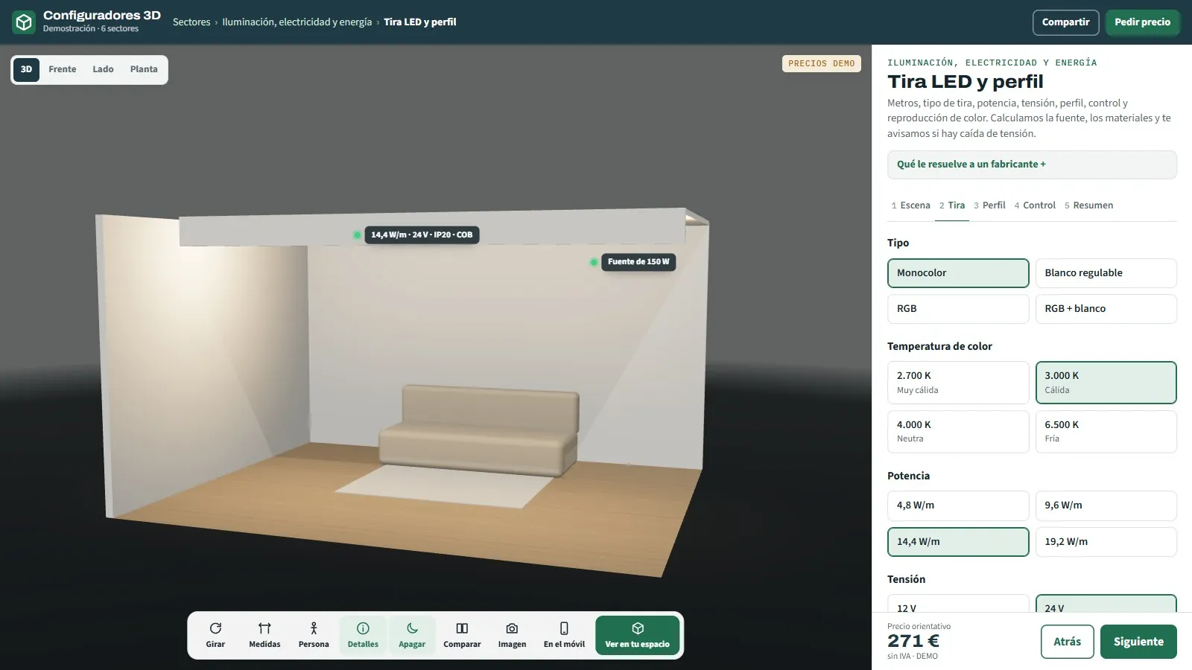This screenshot has height=670, width=1192.
Task: Open the Comparar split view tool
Action: click(x=462, y=635)
